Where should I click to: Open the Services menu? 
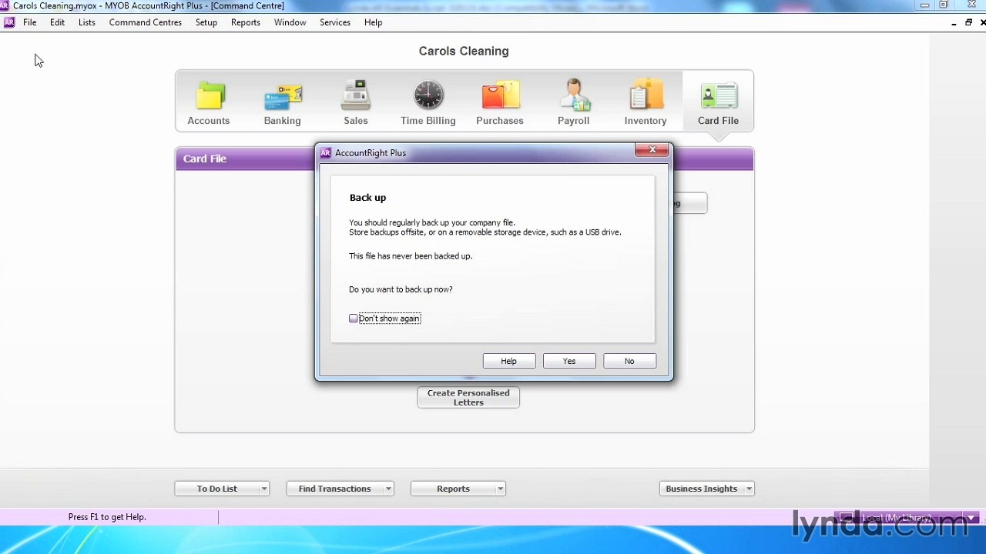point(335,22)
